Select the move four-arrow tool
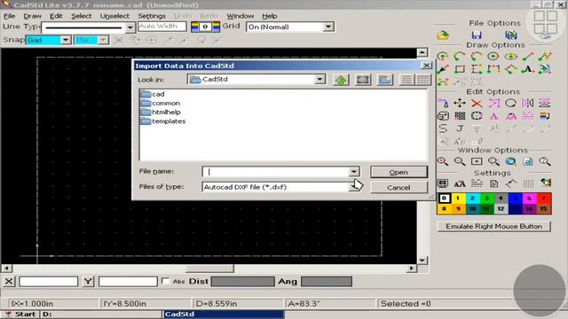Viewport: 568px width, 319px height. pyautogui.click(x=460, y=103)
